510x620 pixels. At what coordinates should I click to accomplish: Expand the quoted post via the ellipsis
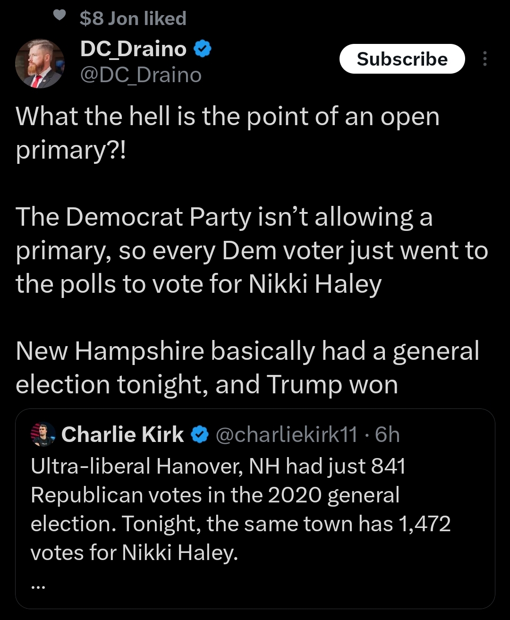tap(38, 586)
